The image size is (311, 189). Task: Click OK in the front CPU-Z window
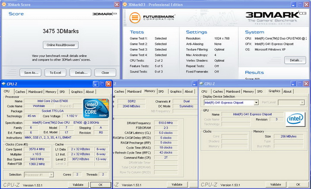[101, 185]
